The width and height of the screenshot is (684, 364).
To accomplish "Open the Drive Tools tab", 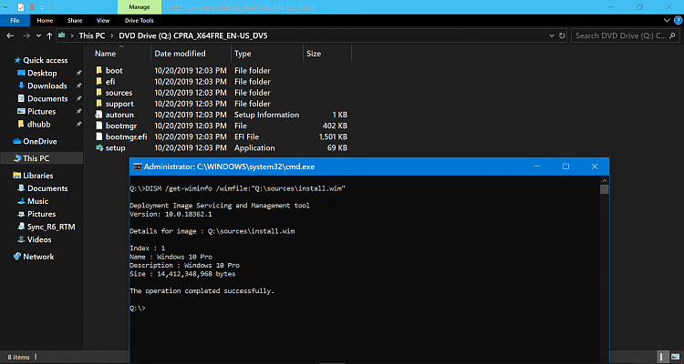I will point(140,20).
